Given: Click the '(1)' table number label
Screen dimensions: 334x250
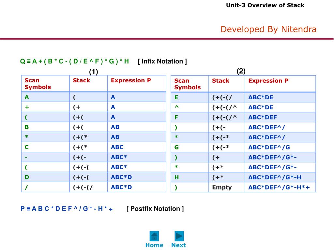Looking at the screenshot, I should [94, 71].
